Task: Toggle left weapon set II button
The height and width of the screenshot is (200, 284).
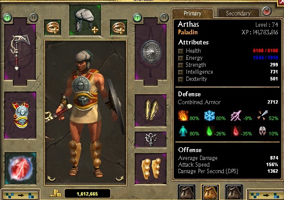Action: tap(33, 18)
